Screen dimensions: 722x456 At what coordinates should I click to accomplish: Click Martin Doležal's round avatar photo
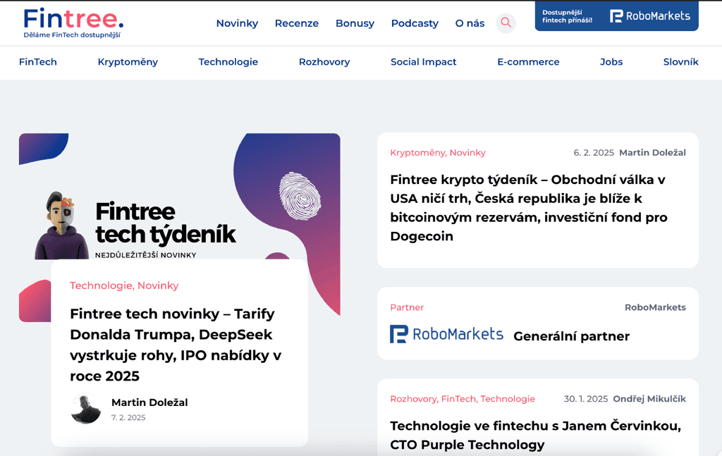(x=86, y=409)
